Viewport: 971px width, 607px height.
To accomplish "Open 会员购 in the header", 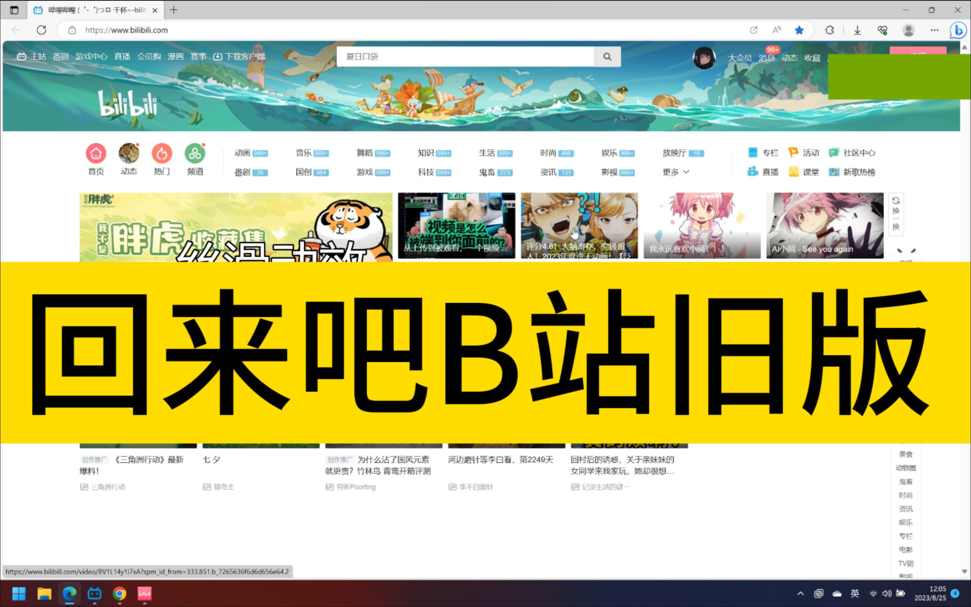I will (x=149, y=57).
